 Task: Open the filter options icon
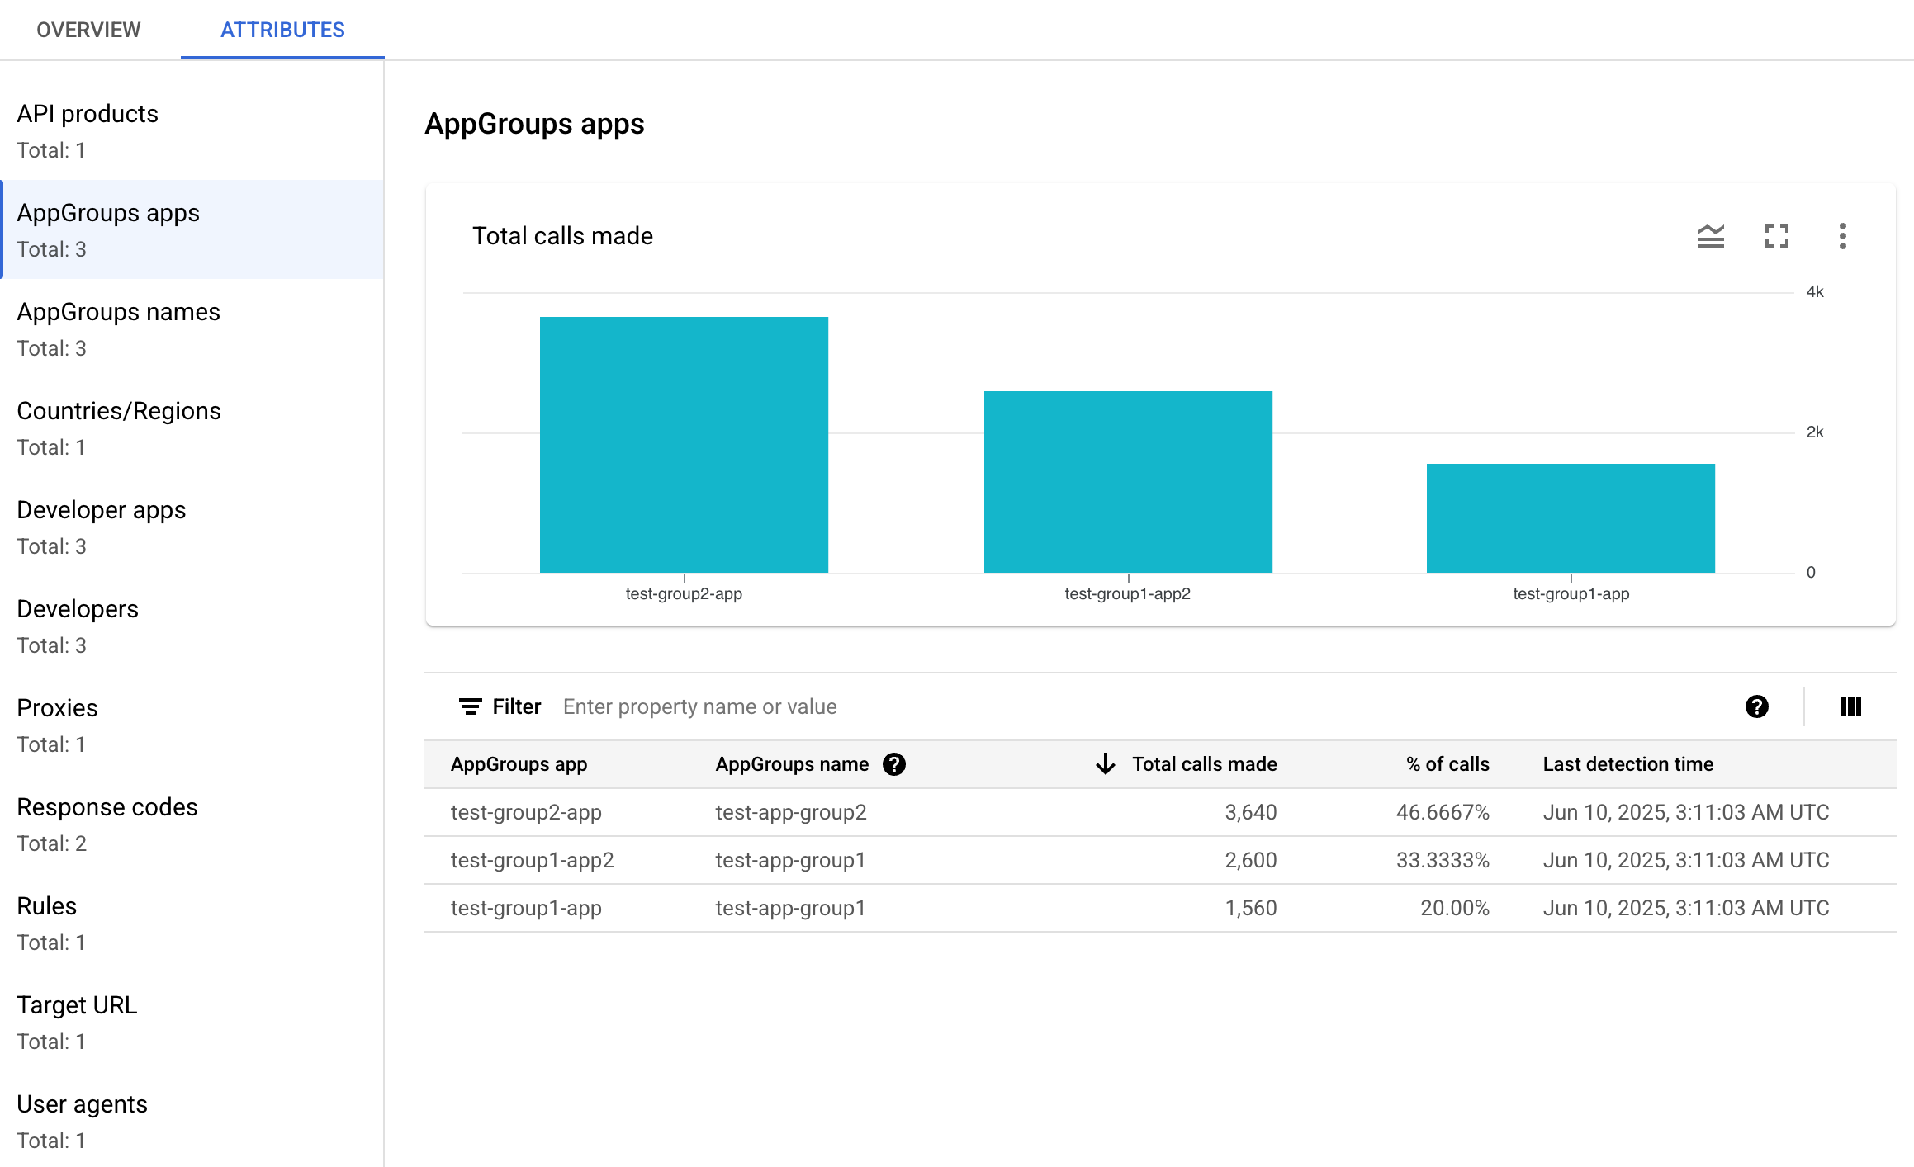click(x=469, y=706)
